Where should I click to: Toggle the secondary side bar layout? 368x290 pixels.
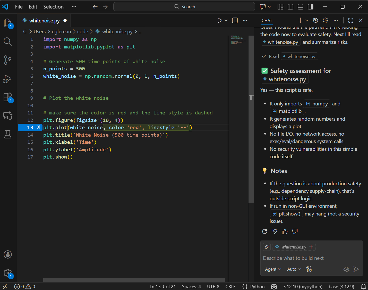pos(311,7)
